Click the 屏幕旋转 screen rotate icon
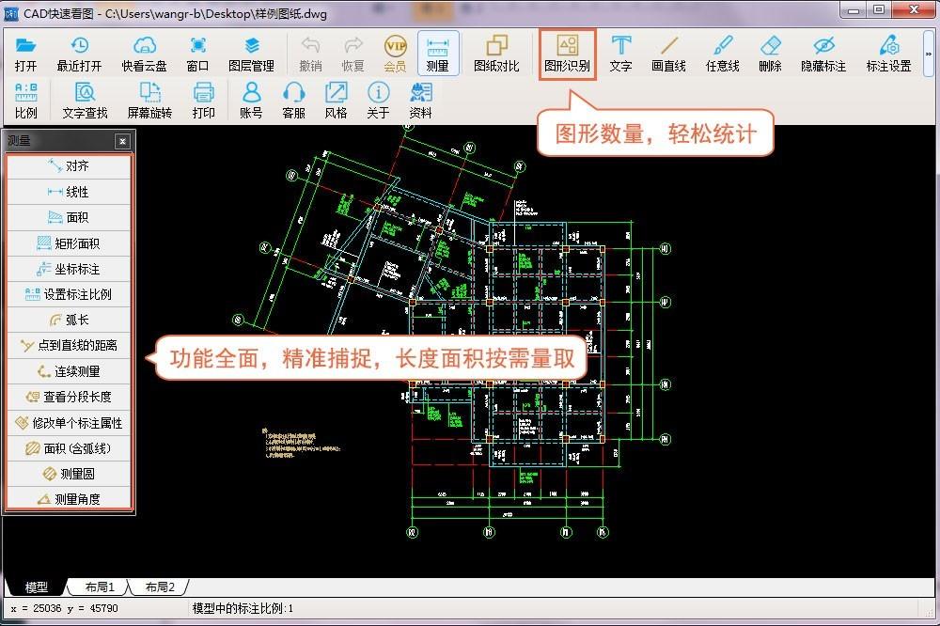This screenshot has height=626, width=940. [149, 101]
